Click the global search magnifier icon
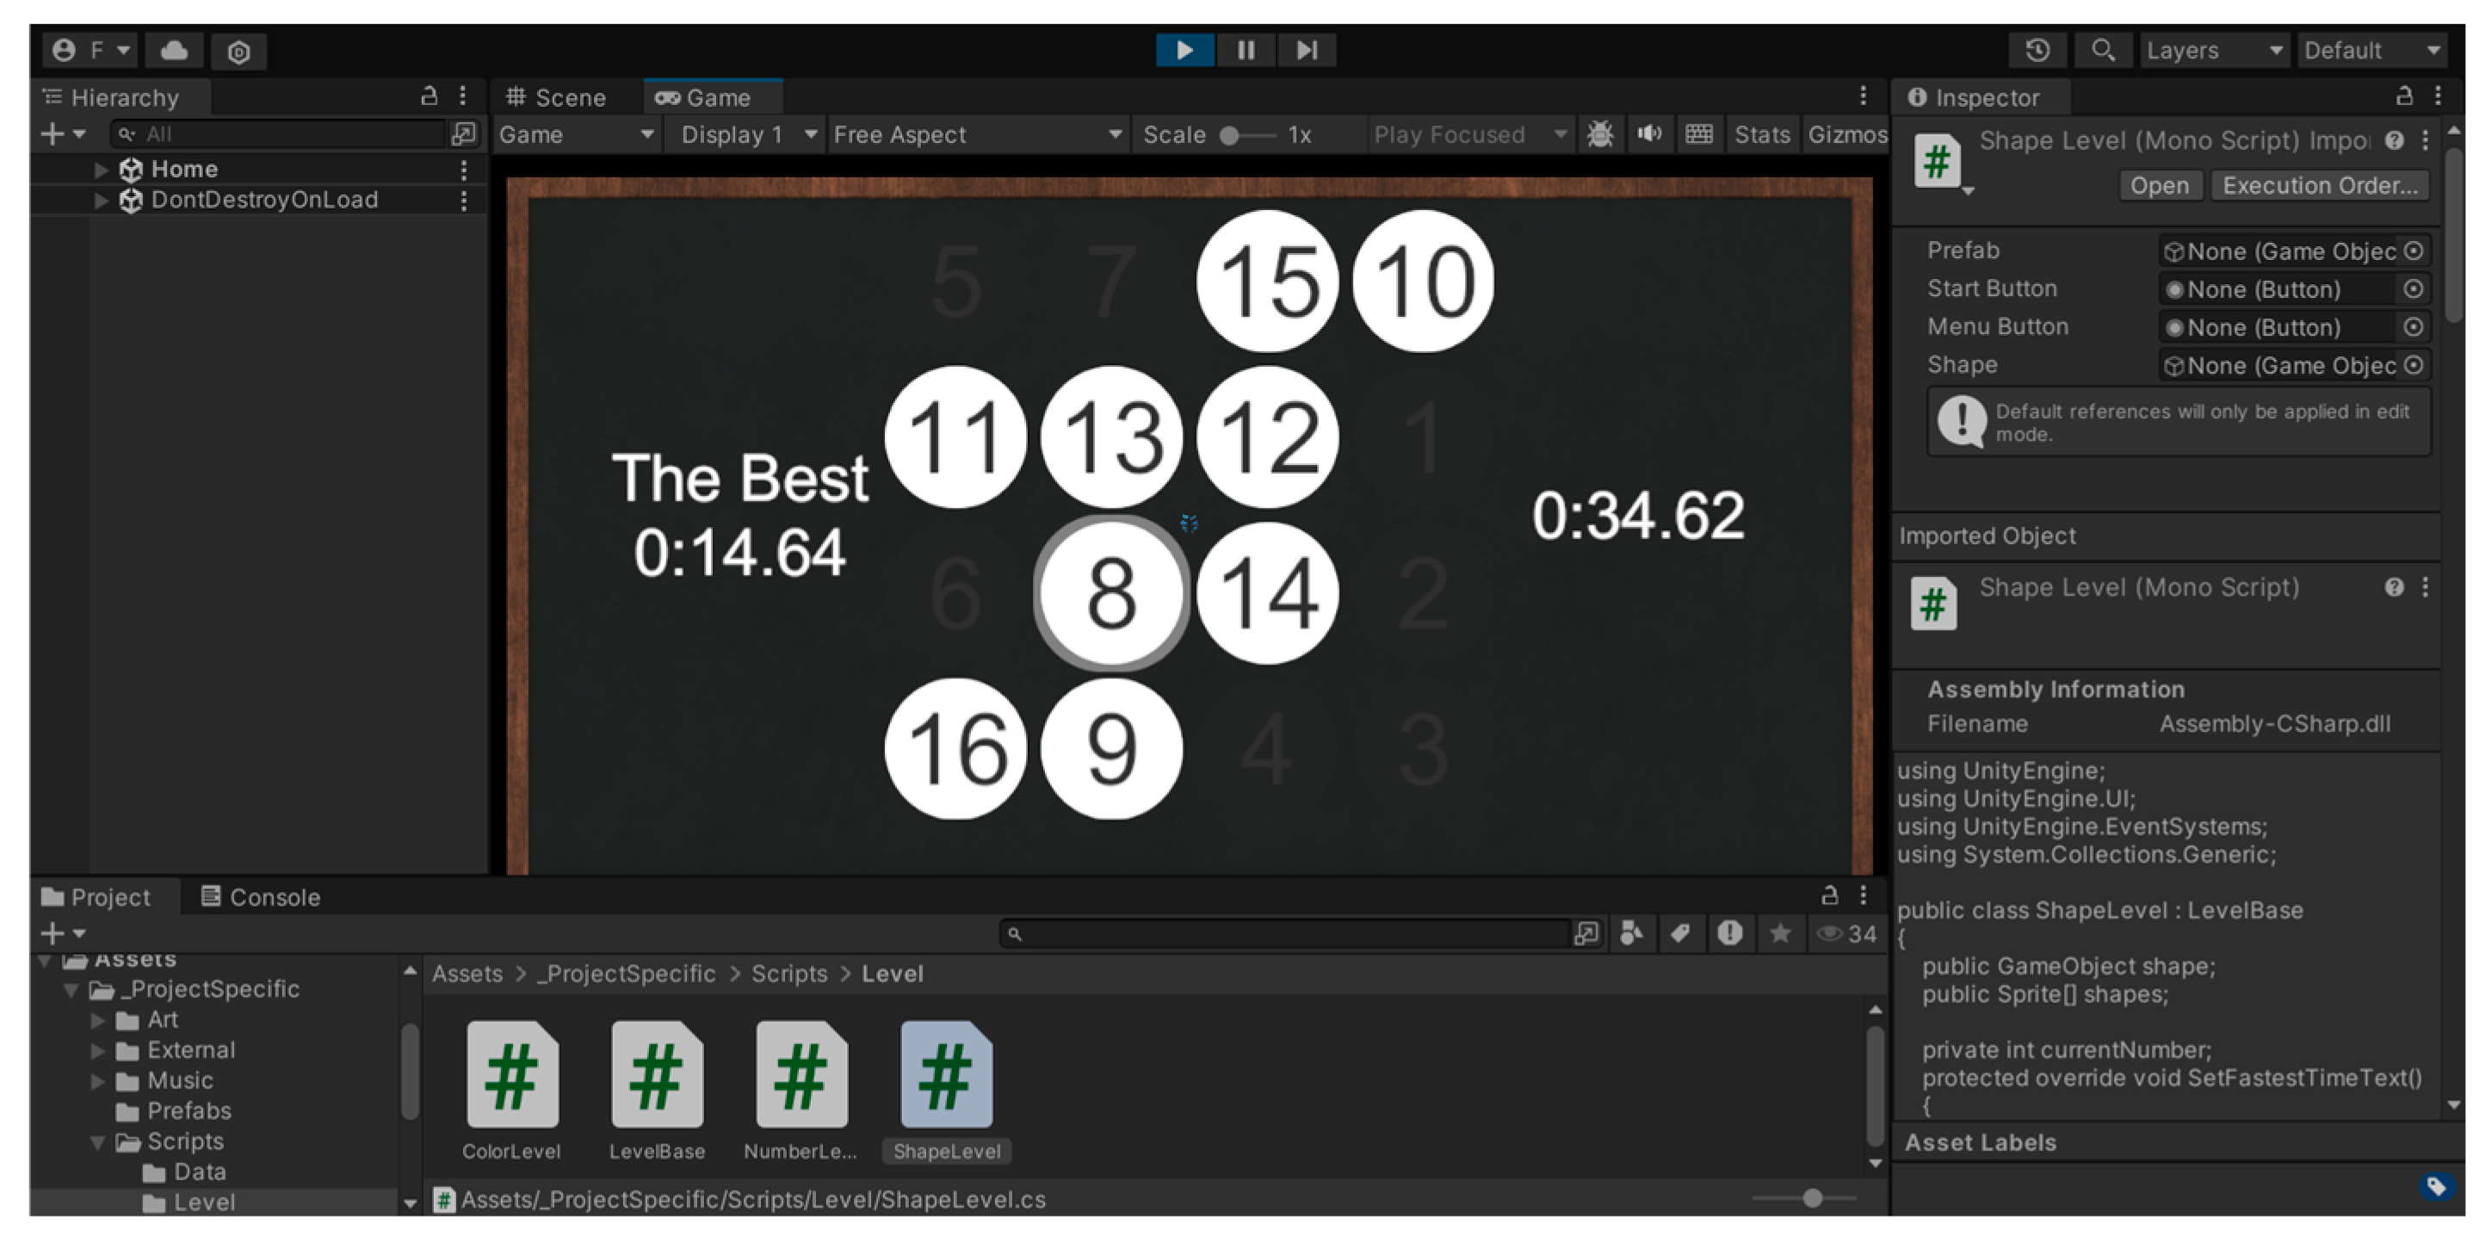2485x1238 pixels. (2102, 50)
